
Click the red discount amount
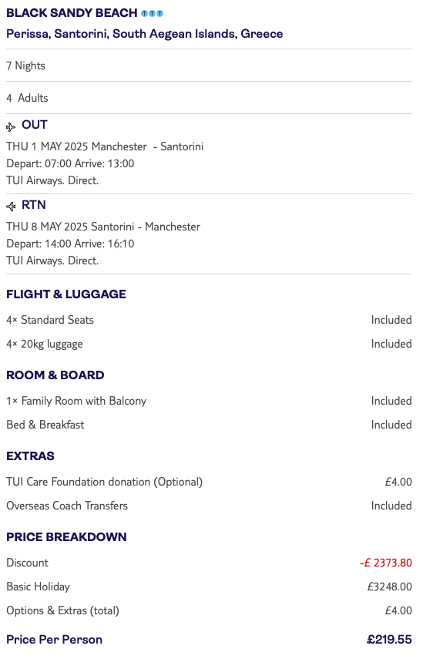tap(385, 563)
